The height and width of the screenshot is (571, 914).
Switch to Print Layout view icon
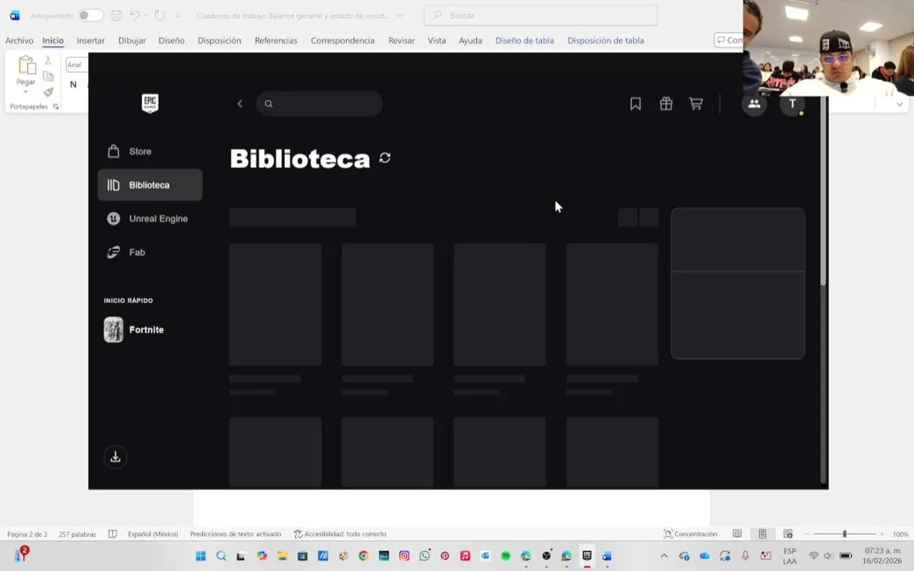pos(762,534)
